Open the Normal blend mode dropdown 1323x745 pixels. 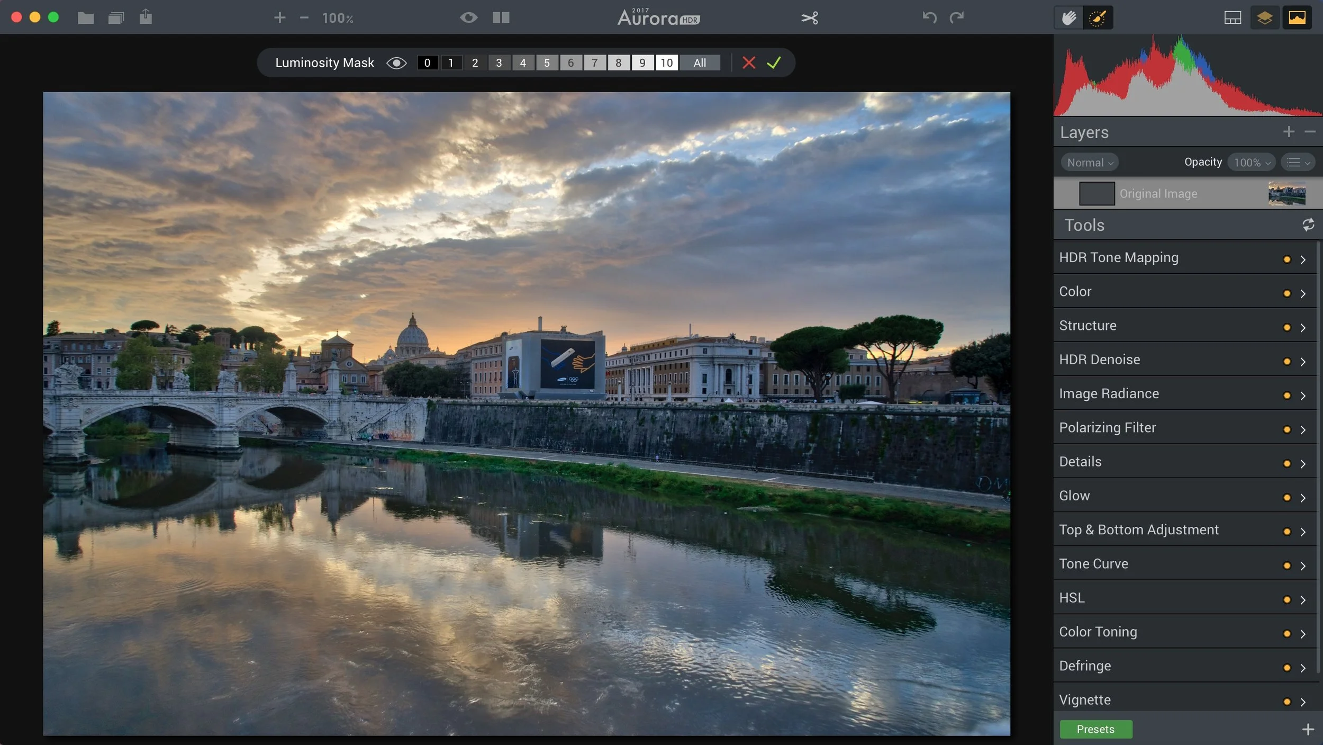(x=1090, y=163)
